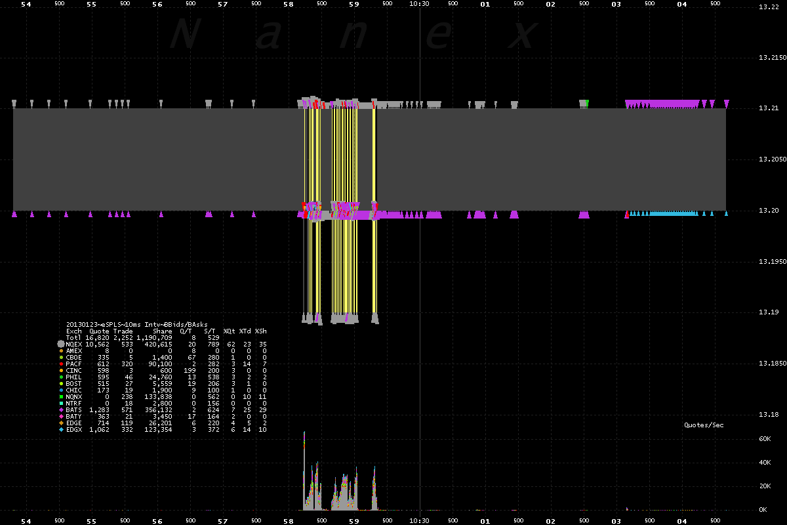The height and width of the screenshot is (525, 787).
Task: Click the BOST legend dot
Action: click(61, 383)
